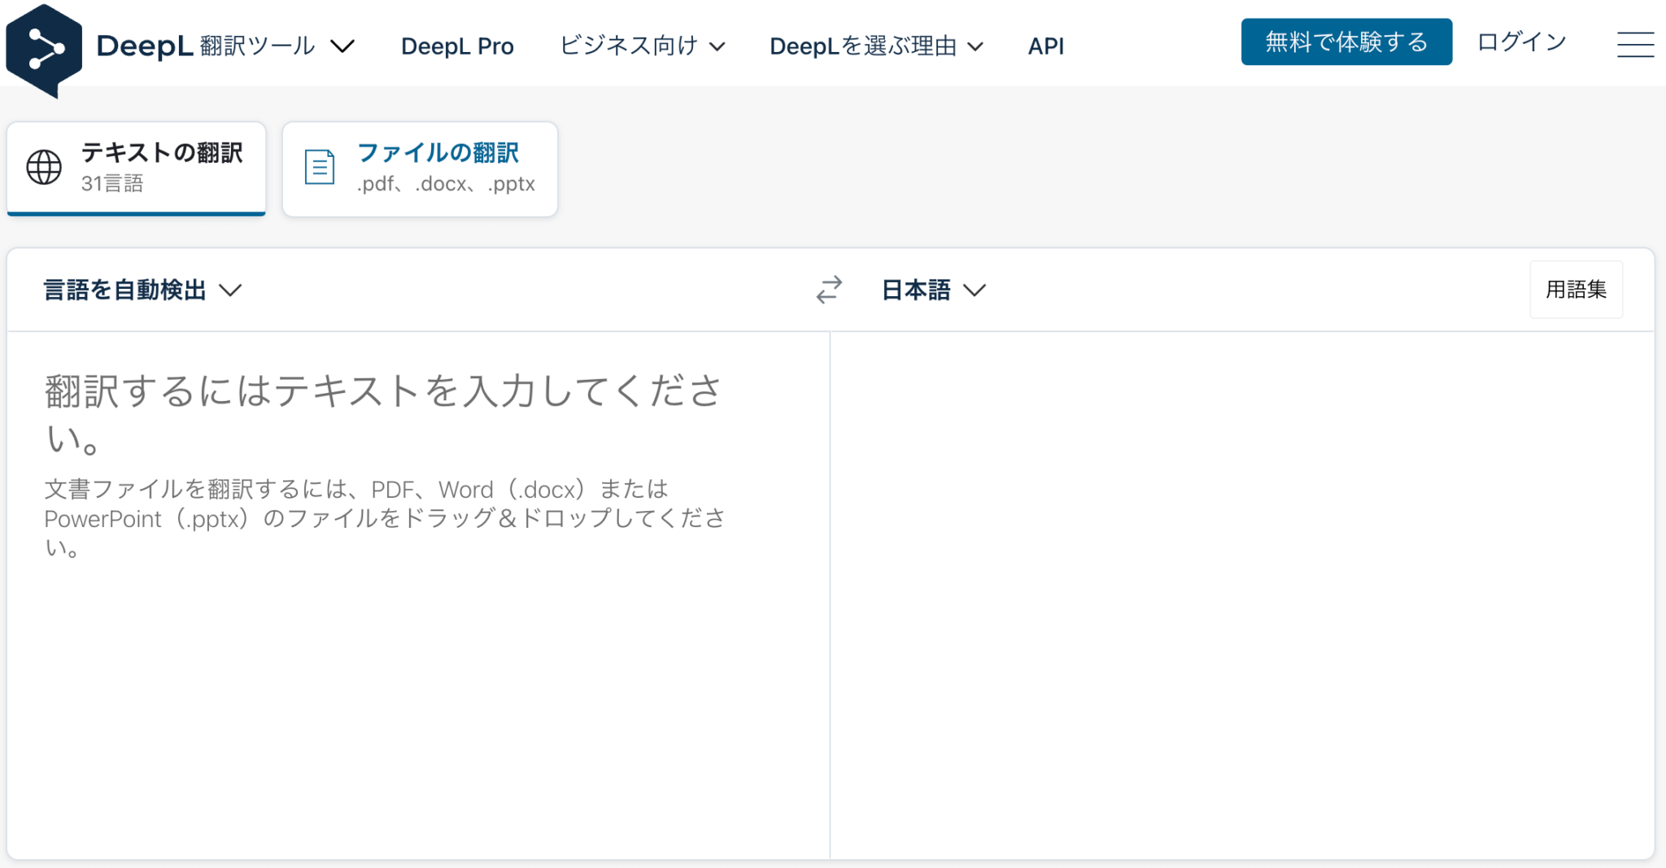This screenshot has height=868, width=1666.
Task: Select the API menu item
Action: 1046,46
